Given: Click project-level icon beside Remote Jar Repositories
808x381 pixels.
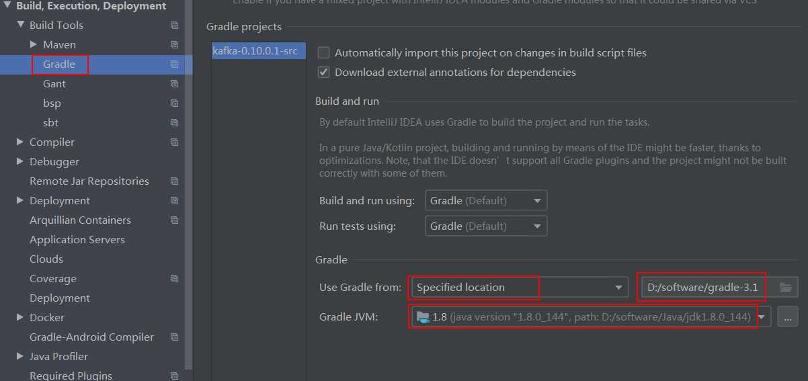Looking at the screenshot, I should coord(174,181).
